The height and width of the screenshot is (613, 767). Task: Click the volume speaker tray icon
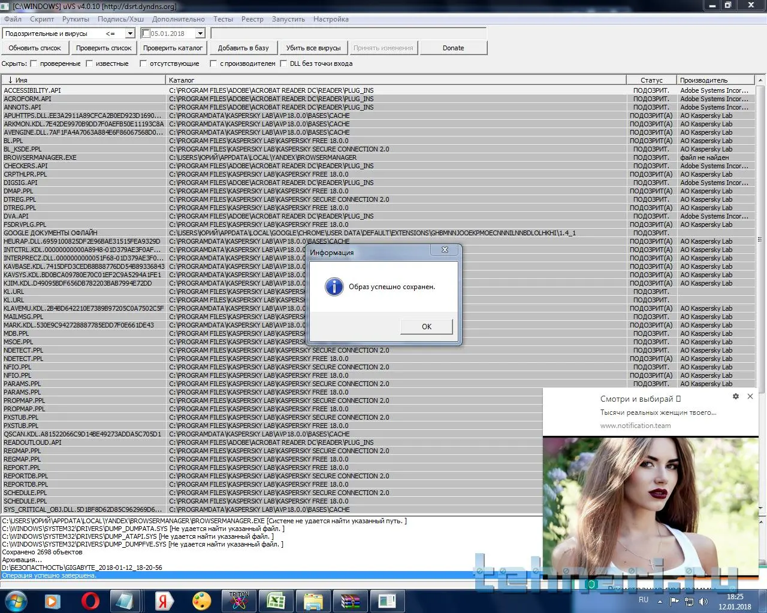coord(703,602)
